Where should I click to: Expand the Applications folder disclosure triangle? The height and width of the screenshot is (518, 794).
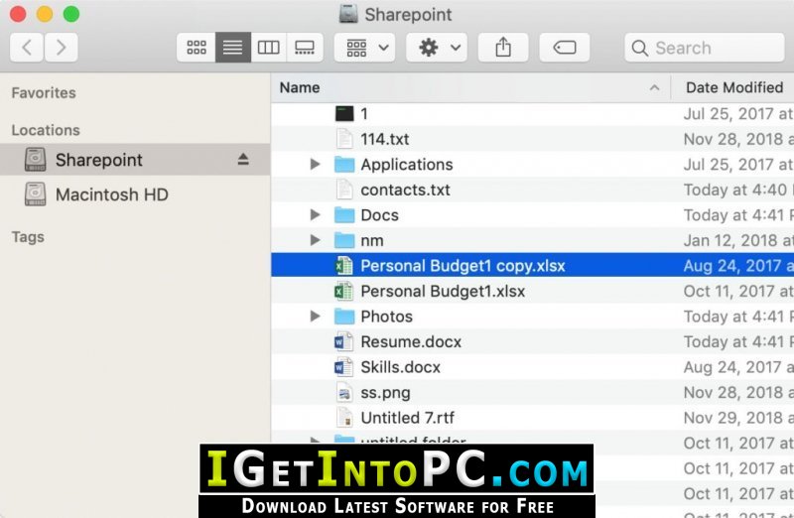315,164
